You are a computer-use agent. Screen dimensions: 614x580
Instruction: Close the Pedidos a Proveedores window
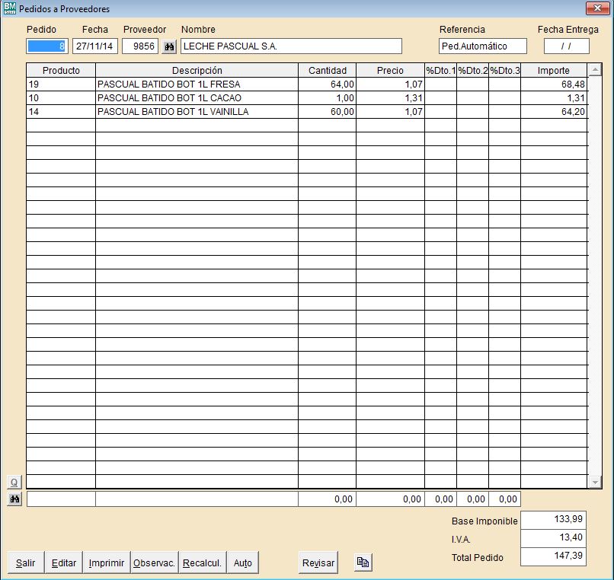596,8
